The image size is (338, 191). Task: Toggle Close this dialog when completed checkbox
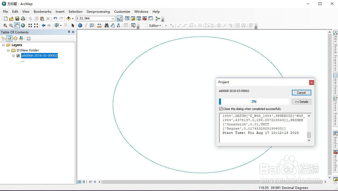[x=221, y=109]
